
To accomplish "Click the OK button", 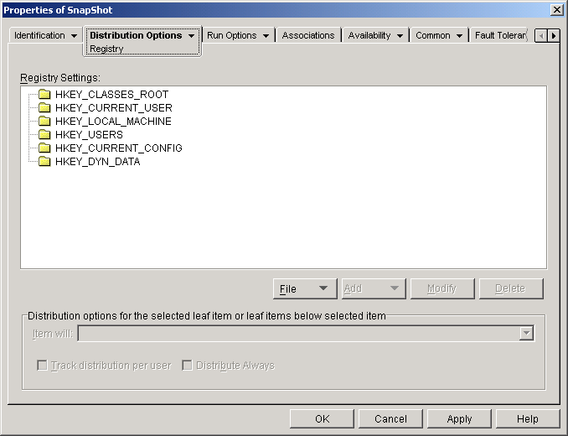I will 322,419.
